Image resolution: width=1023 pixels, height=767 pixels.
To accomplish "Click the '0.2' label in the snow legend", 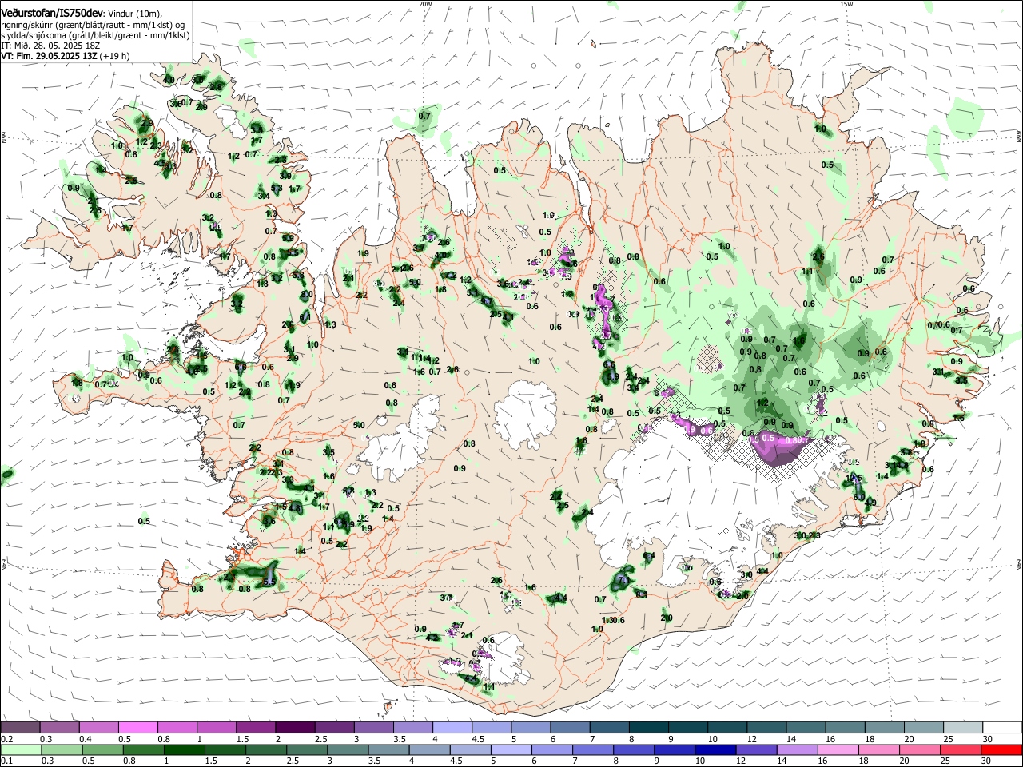I will click(x=7, y=739).
